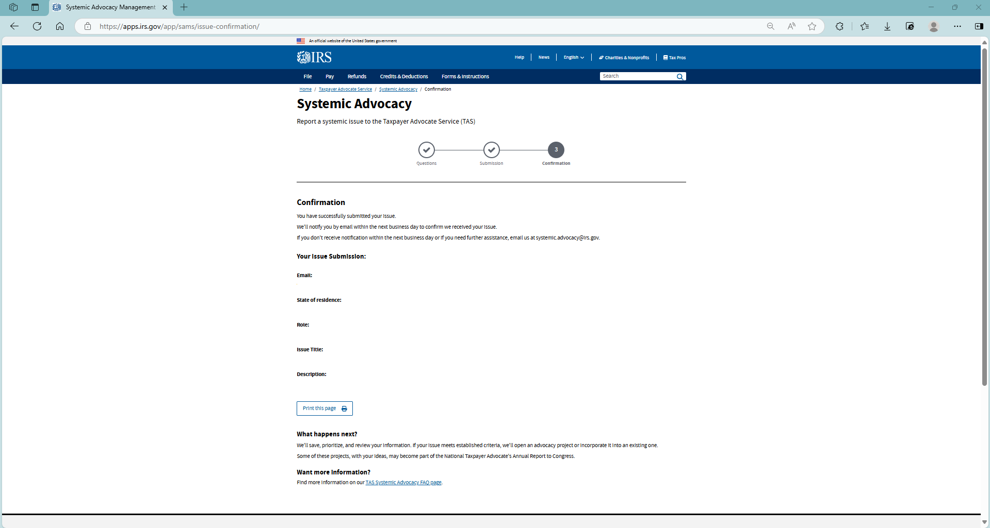Screen dimensions: 990x528
Task: Expand the English language dropdown
Action: point(574,58)
